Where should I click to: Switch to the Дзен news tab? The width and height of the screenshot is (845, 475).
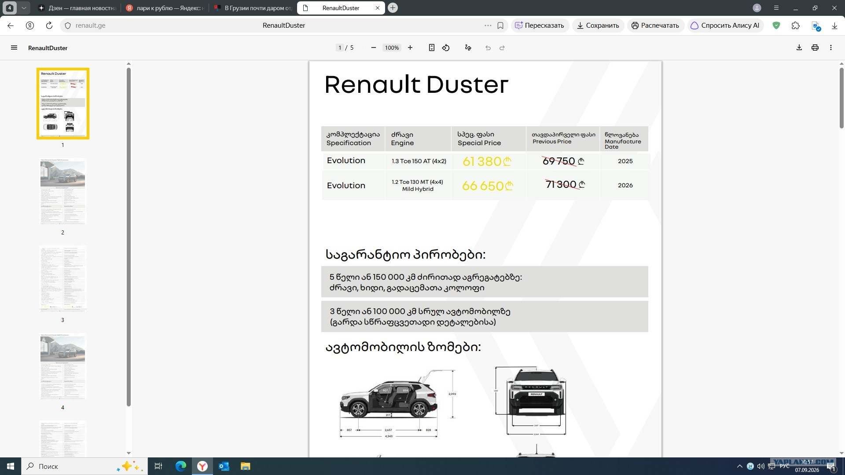tap(77, 8)
